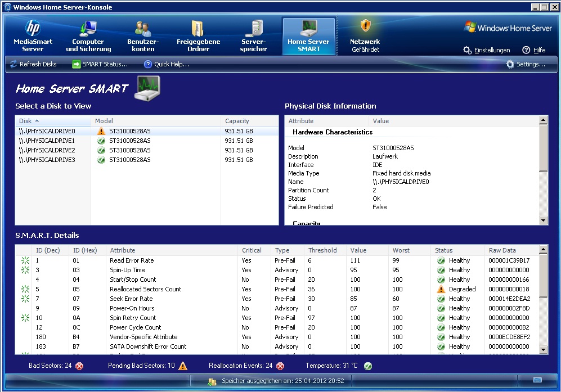Open the HP MediaSmart Server tab
The width and height of the screenshot is (561, 392).
click(33, 36)
